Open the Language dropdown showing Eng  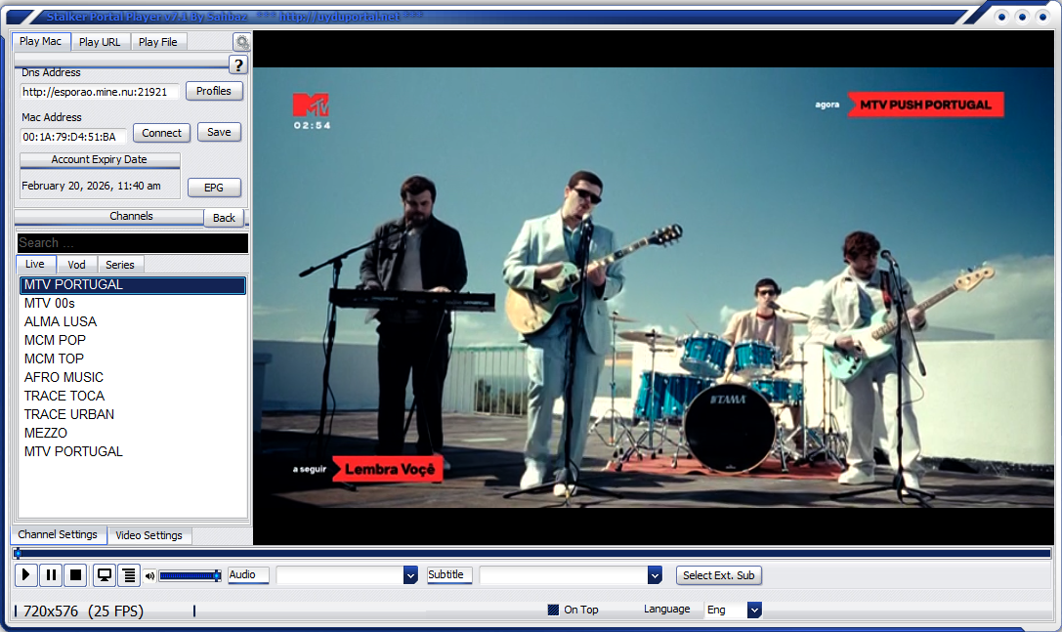[754, 610]
